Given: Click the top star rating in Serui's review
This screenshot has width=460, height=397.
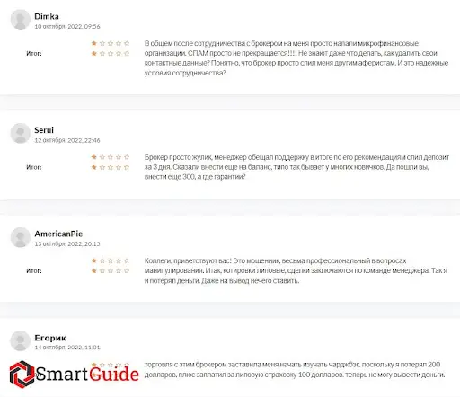Looking at the screenshot, I should click(x=111, y=157).
